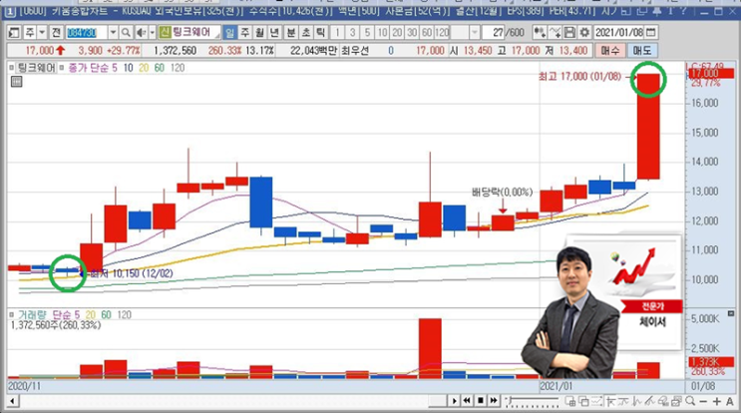The width and height of the screenshot is (741, 413).
Task: Save chart settings with the floppy disk icon
Action: [569, 33]
